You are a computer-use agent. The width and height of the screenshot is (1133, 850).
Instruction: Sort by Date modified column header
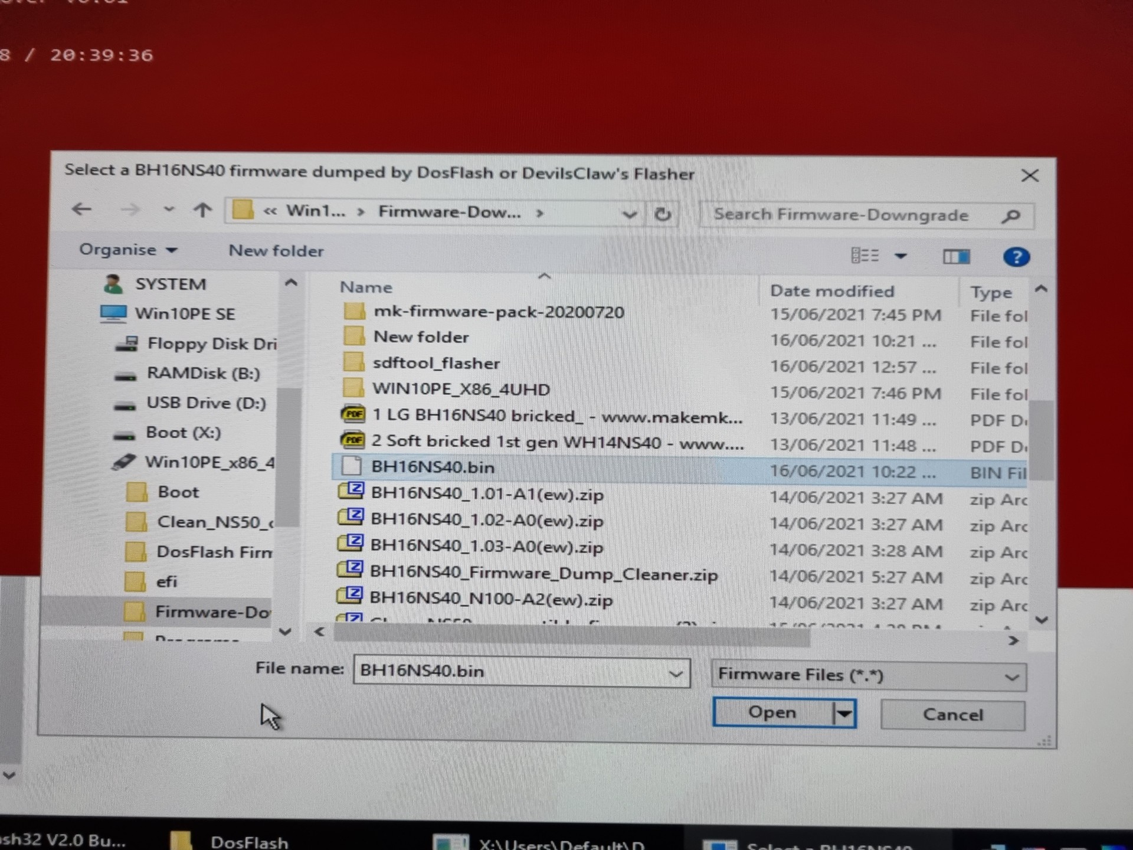[831, 291]
